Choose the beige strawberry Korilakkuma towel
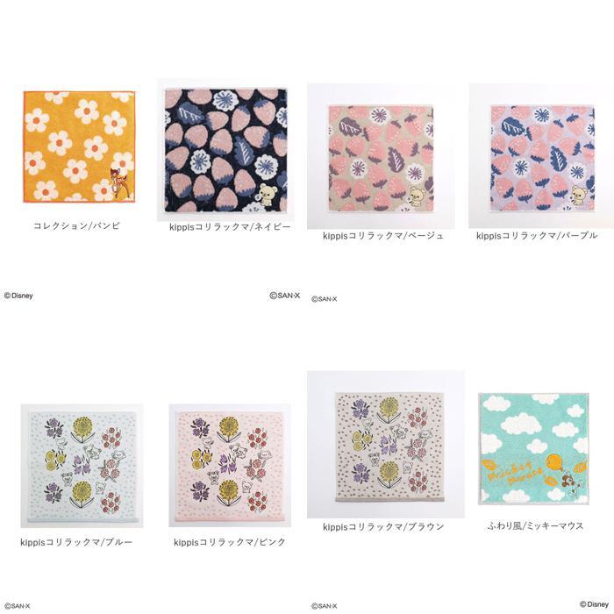 pyautogui.click(x=381, y=157)
